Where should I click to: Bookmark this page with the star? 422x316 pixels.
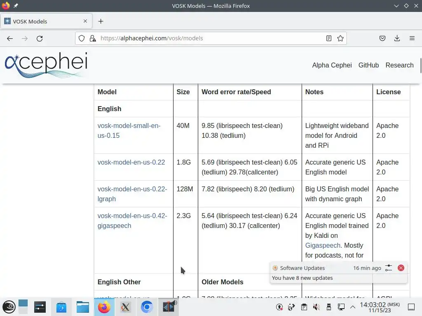(x=340, y=38)
